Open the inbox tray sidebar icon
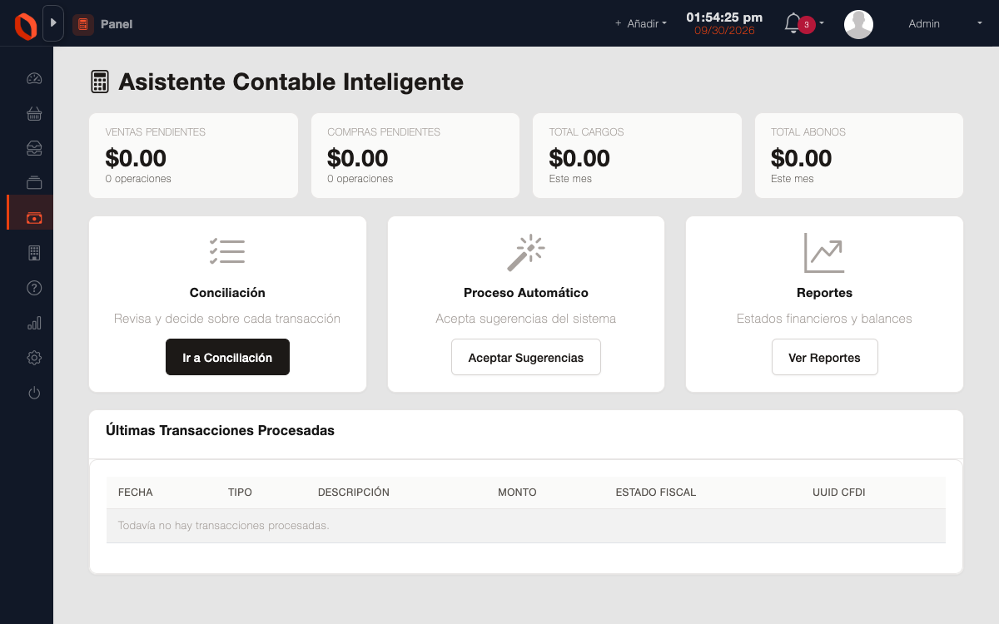This screenshot has width=999, height=624. 34,149
